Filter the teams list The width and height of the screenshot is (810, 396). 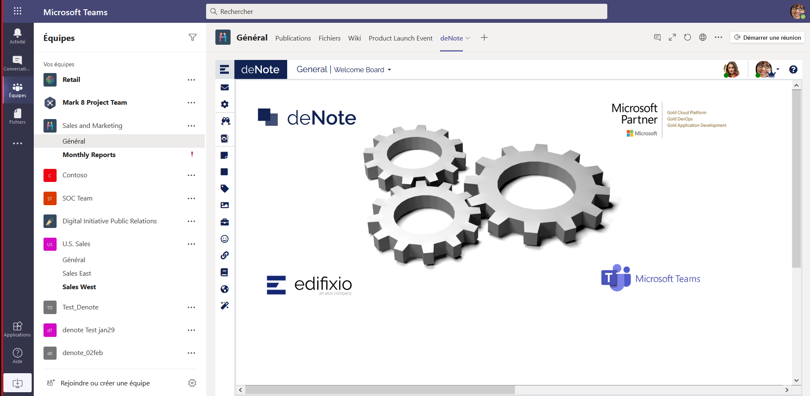193,38
